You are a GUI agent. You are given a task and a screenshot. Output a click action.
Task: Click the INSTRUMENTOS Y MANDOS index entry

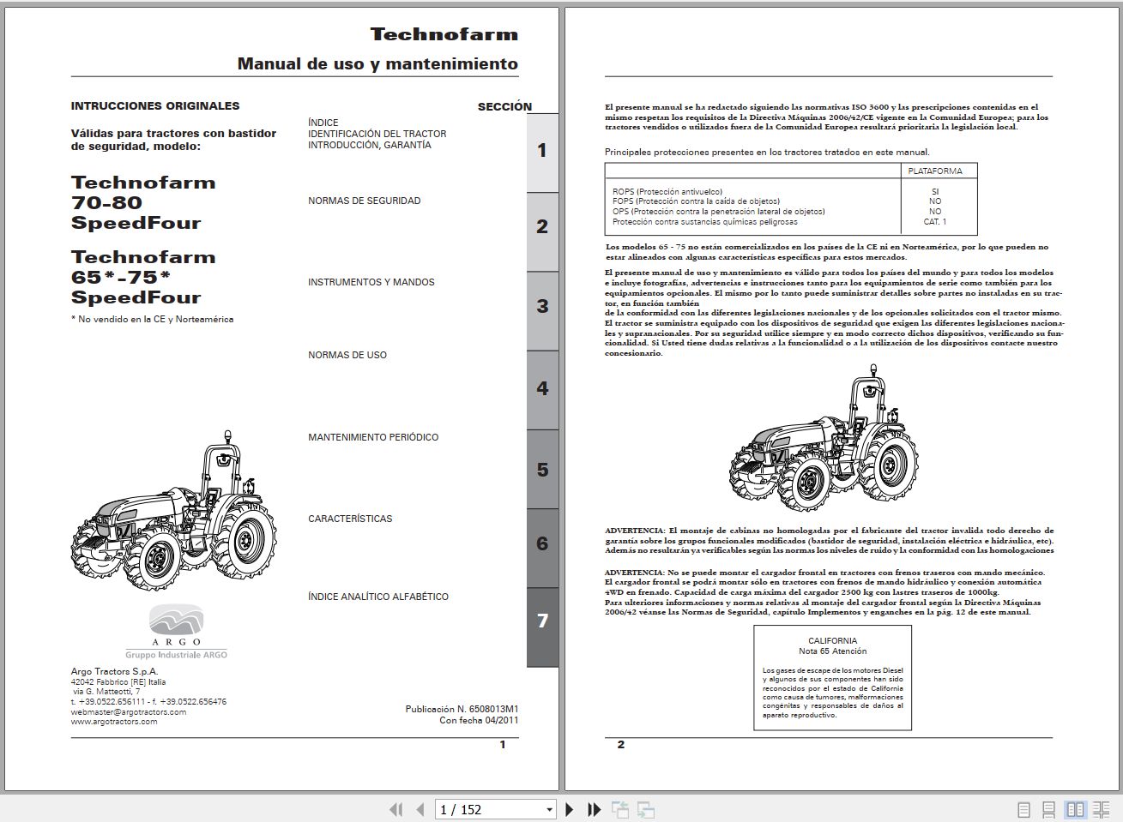[371, 282]
